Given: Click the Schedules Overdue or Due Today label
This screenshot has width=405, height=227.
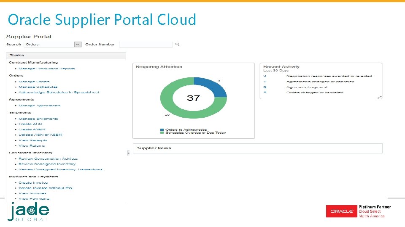Looking at the screenshot, I should tap(195, 133).
